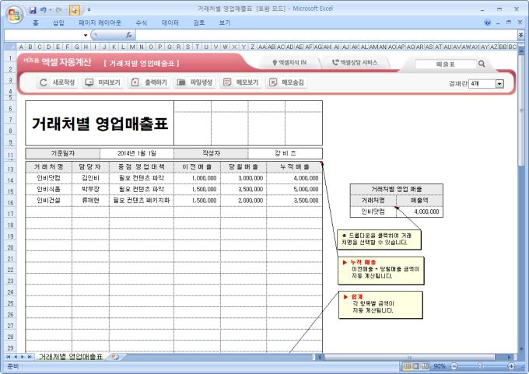
Task: Zoom in with the plus button
Action: 511,366
